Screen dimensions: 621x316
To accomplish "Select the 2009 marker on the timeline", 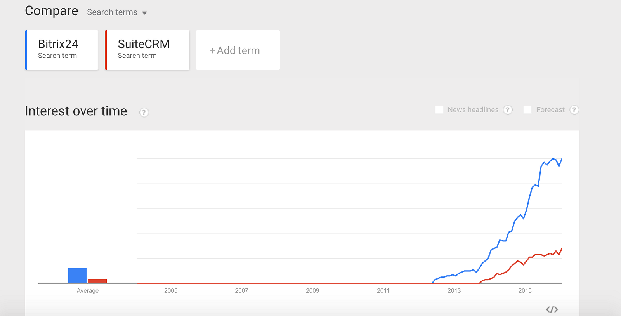I will click(312, 291).
